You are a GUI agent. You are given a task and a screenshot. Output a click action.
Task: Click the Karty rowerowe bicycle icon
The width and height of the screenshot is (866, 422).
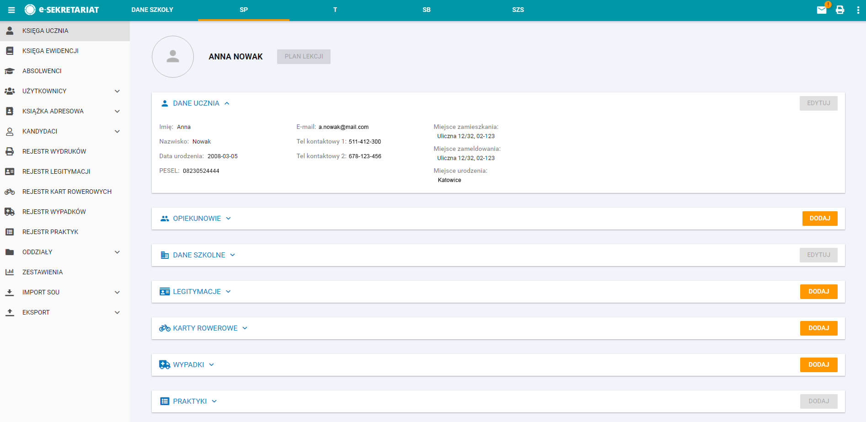[x=165, y=328]
